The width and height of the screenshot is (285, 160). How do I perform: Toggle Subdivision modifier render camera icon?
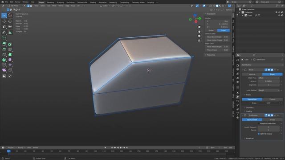click(x=272, y=115)
